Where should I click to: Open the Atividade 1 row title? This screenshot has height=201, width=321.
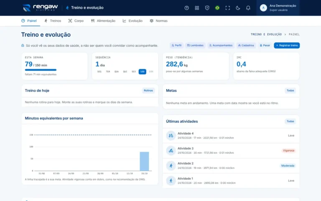(x=185, y=178)
